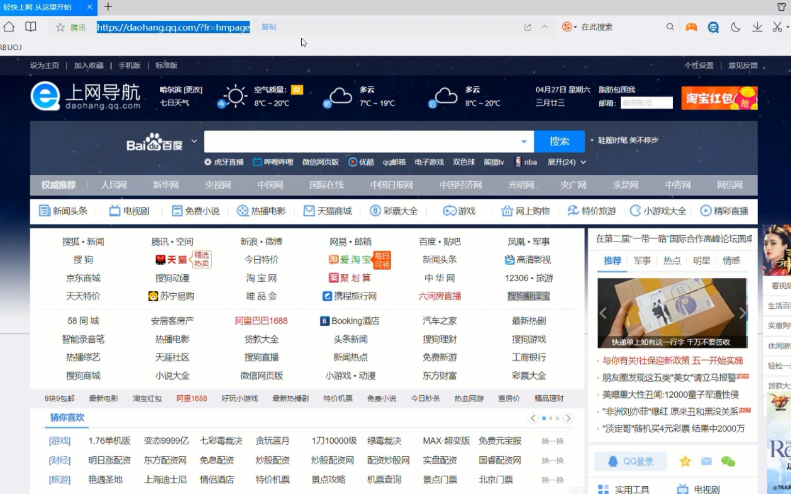Close the current browser tab
The image size is (791, 494).
coord(90,7)
